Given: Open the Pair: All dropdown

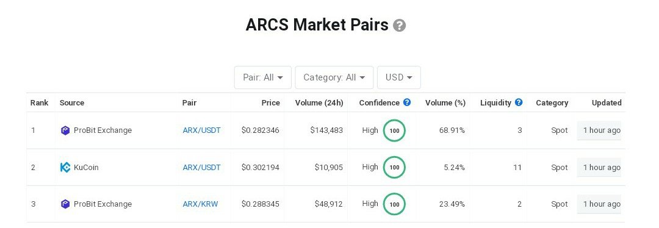Looking at the screenshot, I should pos(262,77).
